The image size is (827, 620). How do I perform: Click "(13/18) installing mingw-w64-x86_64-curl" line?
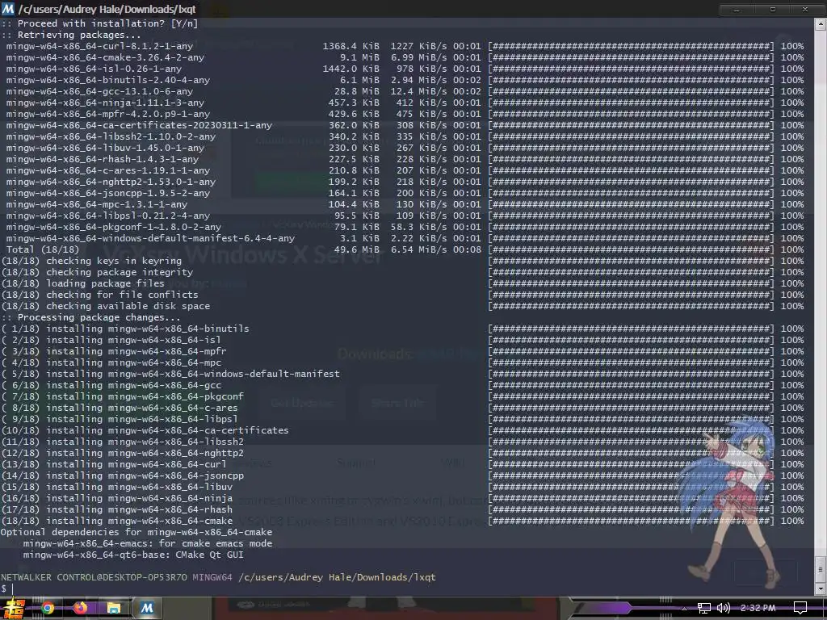click(402, 464)
